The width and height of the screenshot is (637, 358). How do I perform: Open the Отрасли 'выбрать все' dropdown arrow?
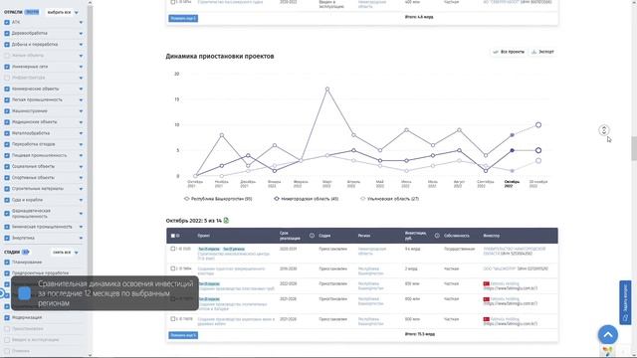(x=77, y=13)
